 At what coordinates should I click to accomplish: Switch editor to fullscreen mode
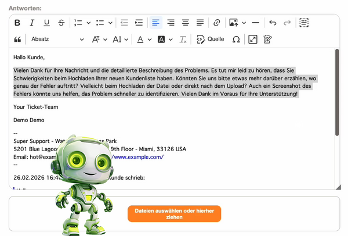point(252,40)
